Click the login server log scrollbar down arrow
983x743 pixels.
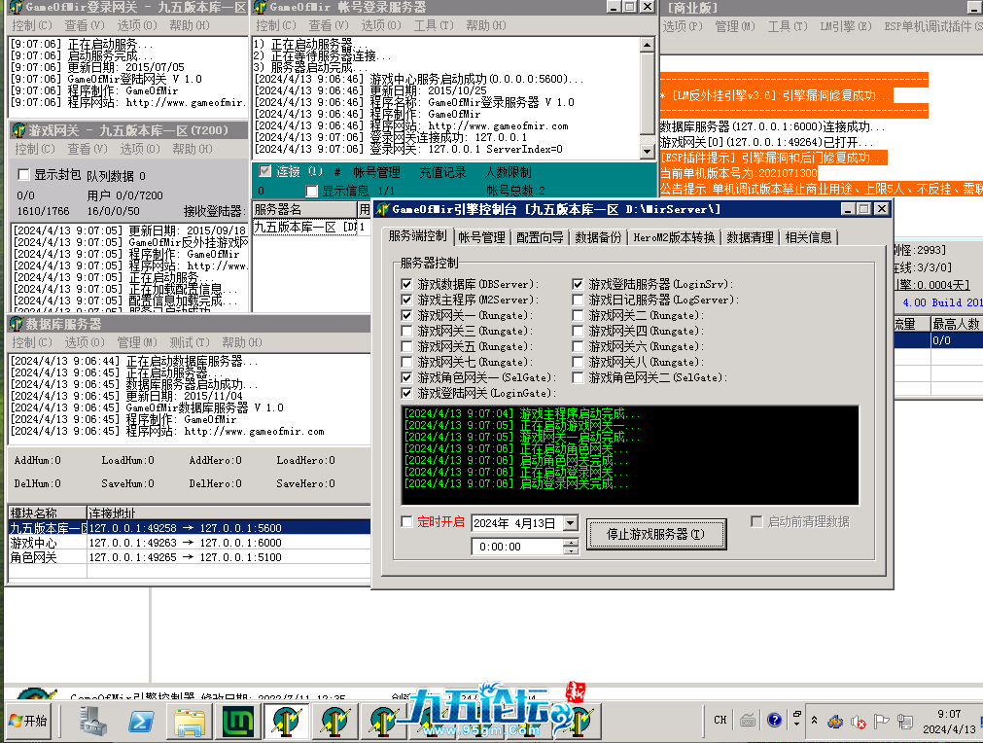pyautogui.click(x=647, y=151)
